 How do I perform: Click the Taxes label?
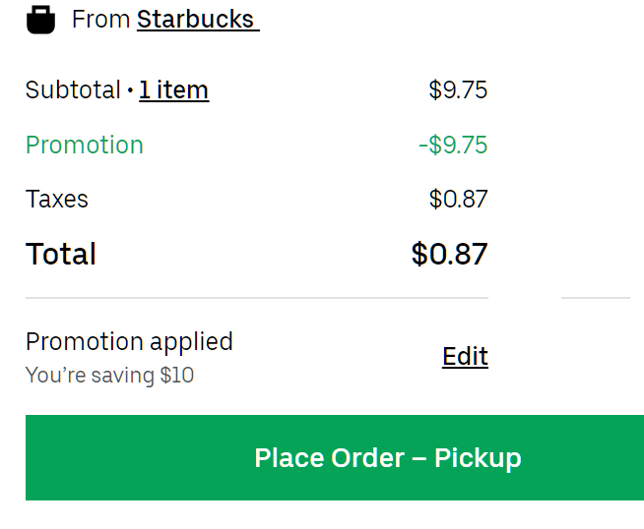coord(57,200)
